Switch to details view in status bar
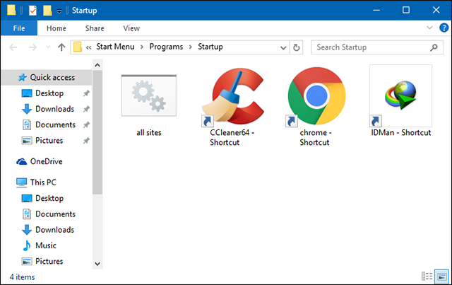Screen dimensions: 452x285 427,277
